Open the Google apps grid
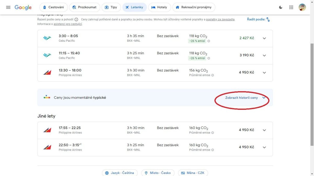The width and height of the screenshot is (314, 176). click(x=291, y=7)
